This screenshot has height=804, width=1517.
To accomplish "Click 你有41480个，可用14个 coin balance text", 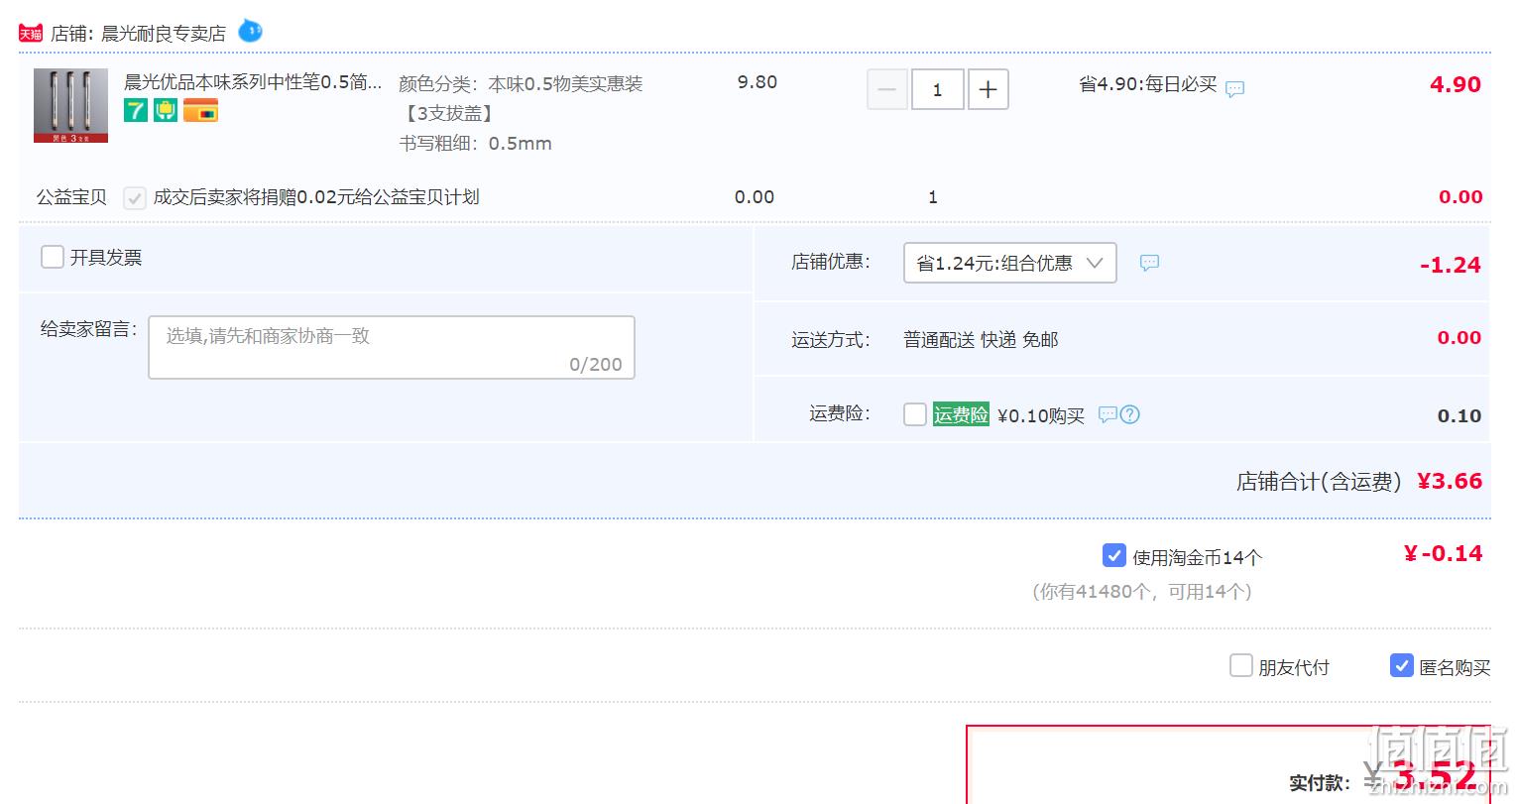I will point(1142,592).
